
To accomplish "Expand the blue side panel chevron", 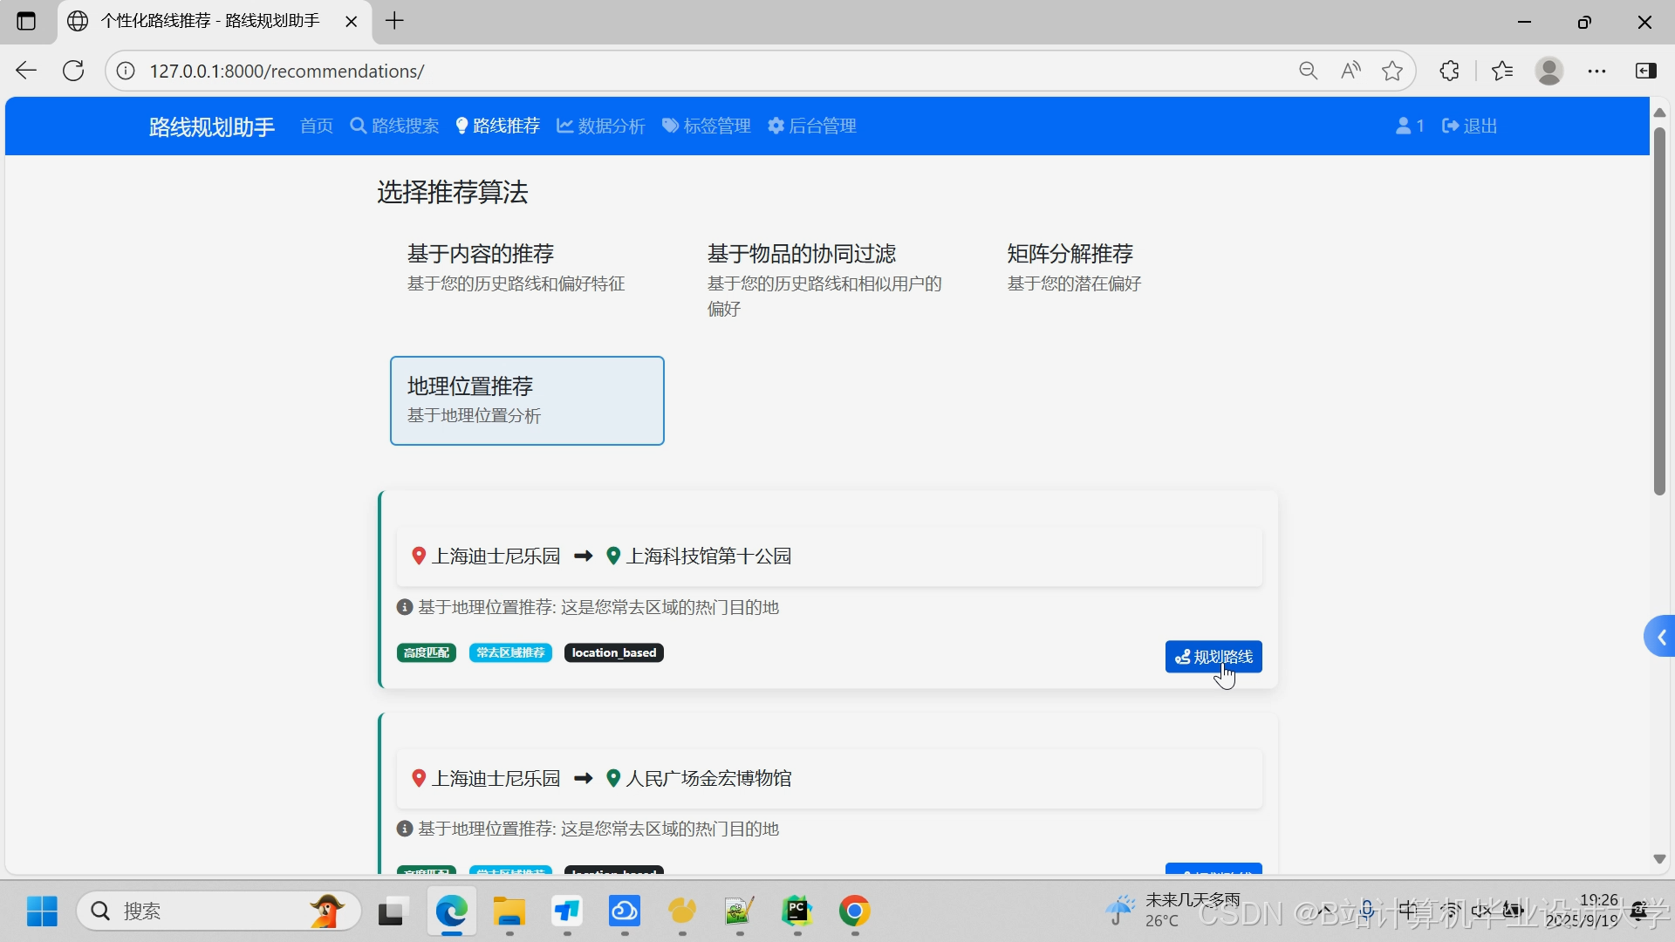I will click(1660, 638).
